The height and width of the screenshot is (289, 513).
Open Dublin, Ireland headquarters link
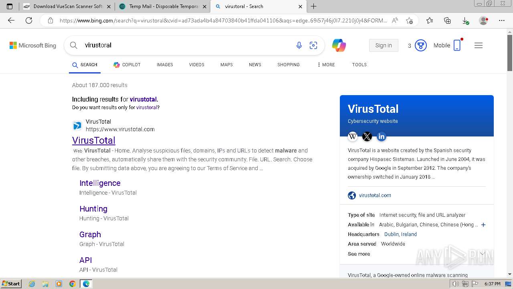(400, 234)
